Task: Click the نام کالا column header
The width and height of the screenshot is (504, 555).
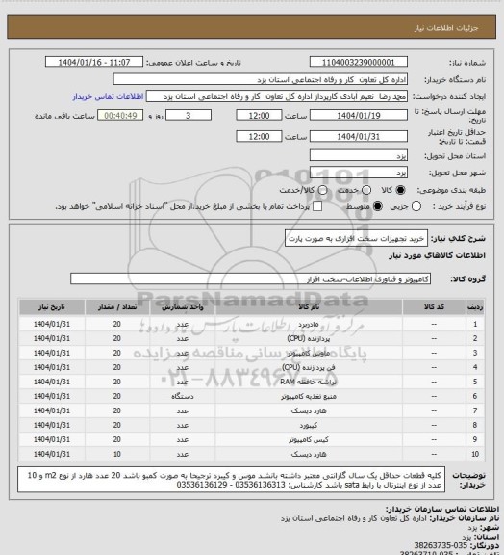Action: 309,307
